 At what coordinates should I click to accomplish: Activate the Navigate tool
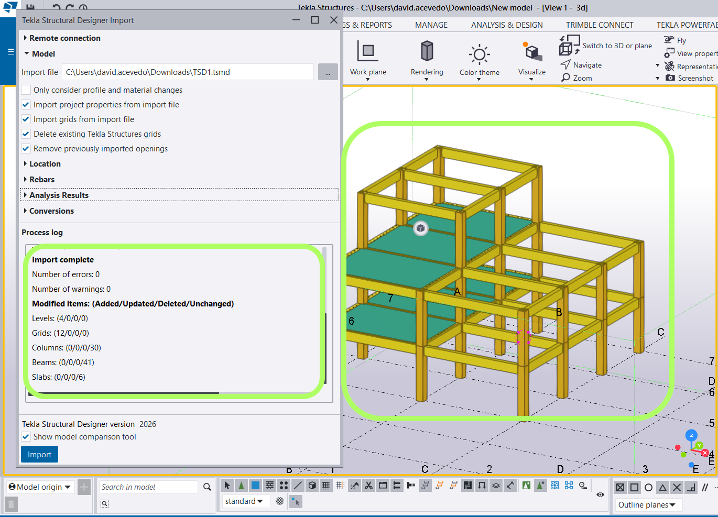coord(581,65)
